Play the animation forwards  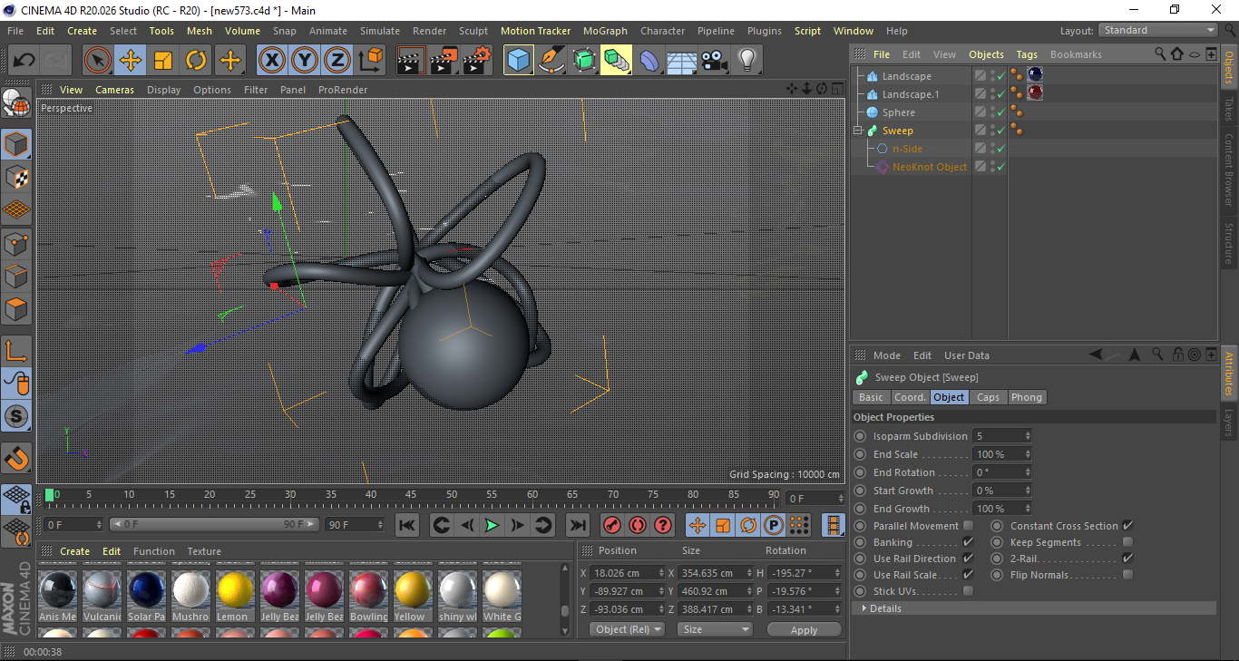[x=492, y=525]
